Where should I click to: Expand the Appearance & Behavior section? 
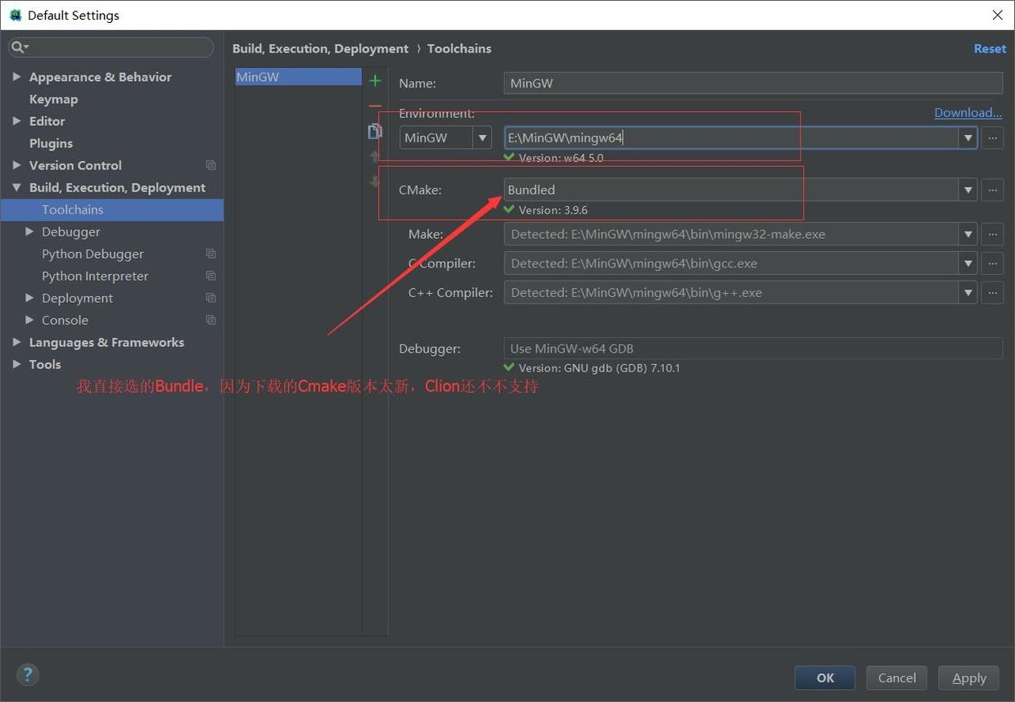(x=16, y=77)
